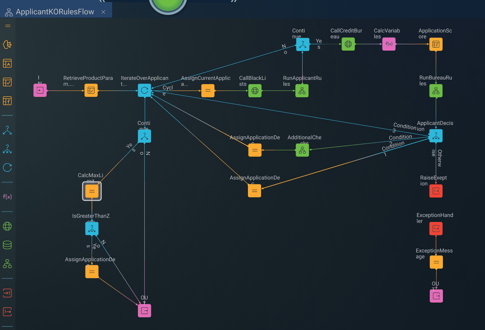485x330 pixels.
Task: Select the text annotation node tool
Action: click(x=7, y=63)
